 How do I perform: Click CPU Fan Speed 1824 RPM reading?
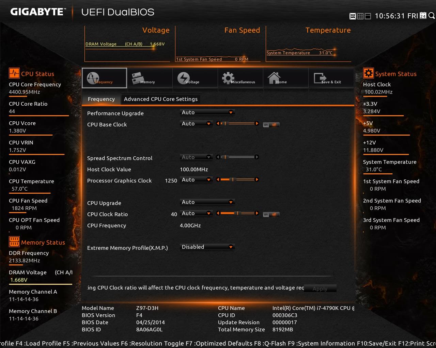tap(24, 208)
